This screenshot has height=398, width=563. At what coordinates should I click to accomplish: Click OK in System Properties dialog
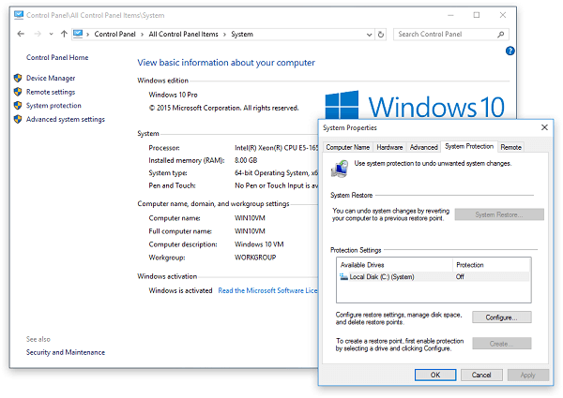click(435, 375)
